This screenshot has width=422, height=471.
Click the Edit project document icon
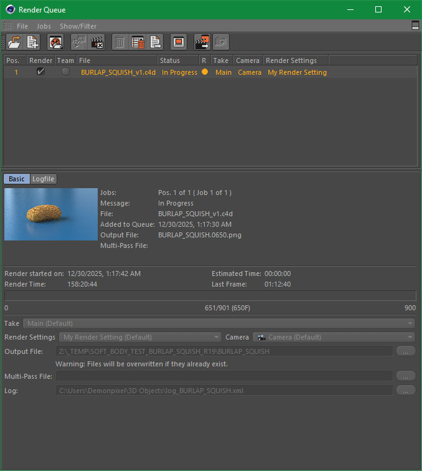click(156, 42)
